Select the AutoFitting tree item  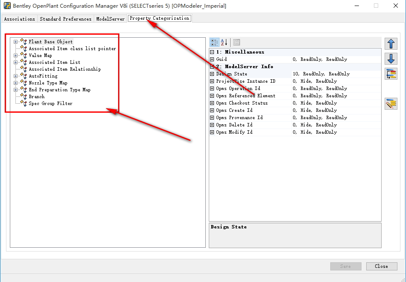[43, 76]
